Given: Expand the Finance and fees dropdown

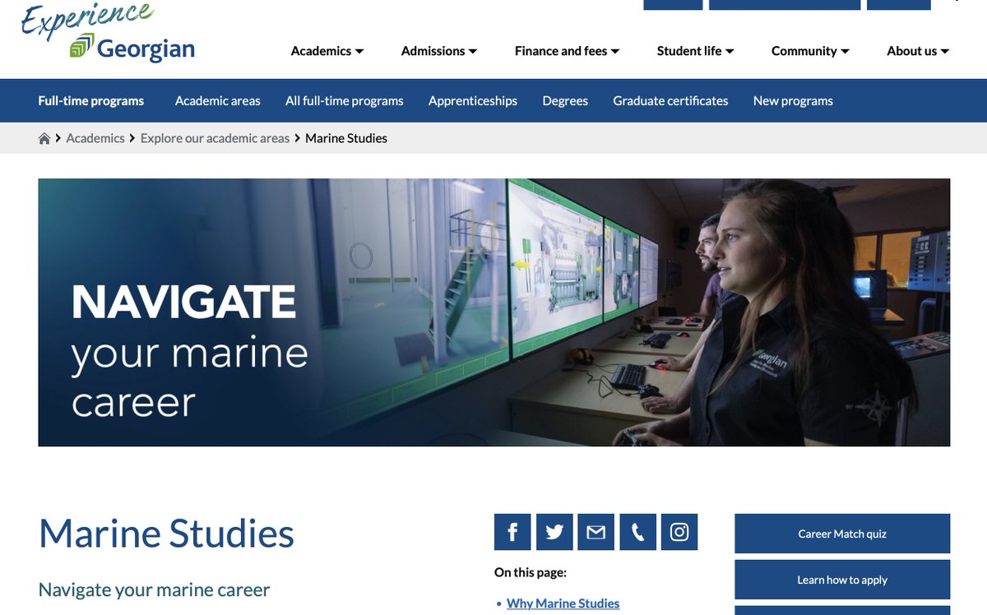Looking at the screenshot, I should pyautogui.click(x=568, y=51).
